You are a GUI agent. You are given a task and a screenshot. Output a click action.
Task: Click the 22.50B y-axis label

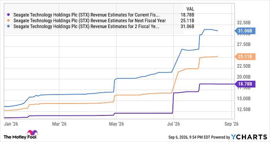(x=244, y=66)
